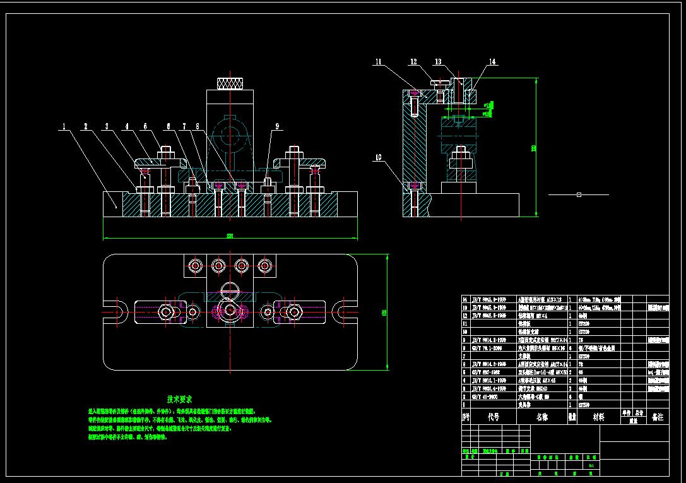Click part balloon label 10
The width and height of the screenshot is (686, 483).
[x=379, y=157]
